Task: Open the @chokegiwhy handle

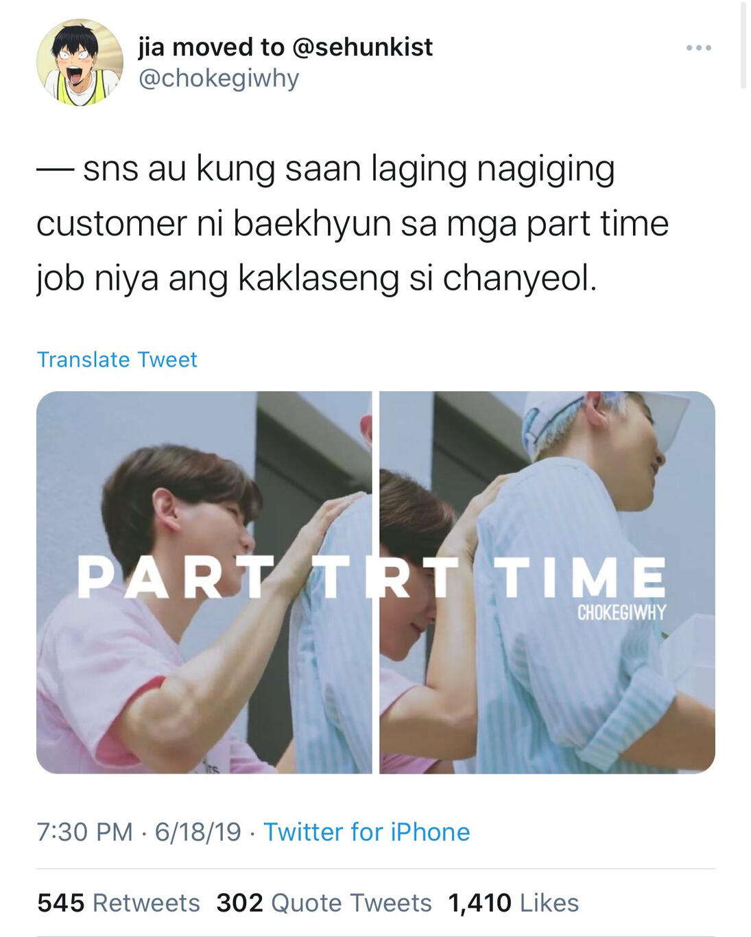Action: coord(219,78)
